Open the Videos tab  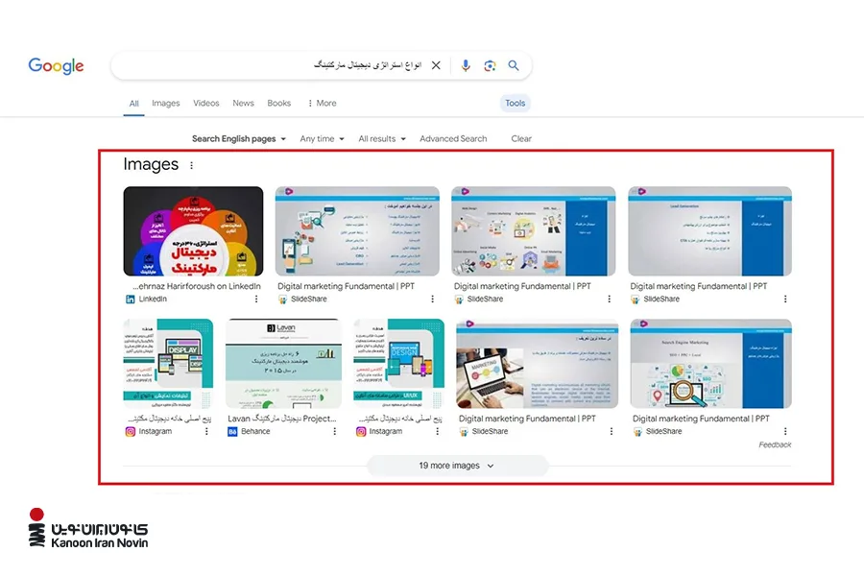coord(206,103)
